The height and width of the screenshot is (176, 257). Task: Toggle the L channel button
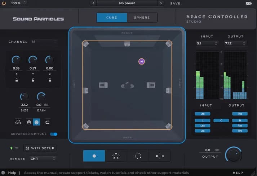203,120
